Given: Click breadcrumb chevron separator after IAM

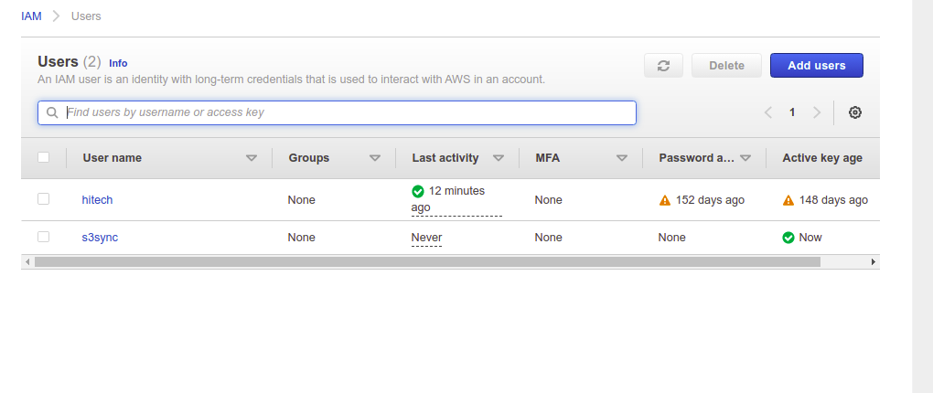Looking at the screenshot, I should (56, 16).
